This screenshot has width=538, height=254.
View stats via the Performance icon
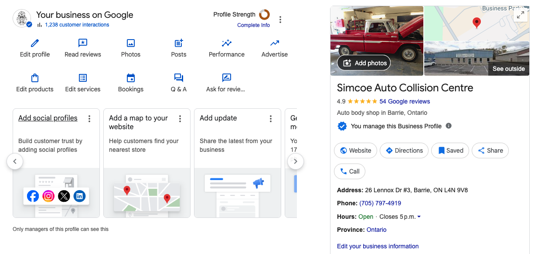[226, 43]
